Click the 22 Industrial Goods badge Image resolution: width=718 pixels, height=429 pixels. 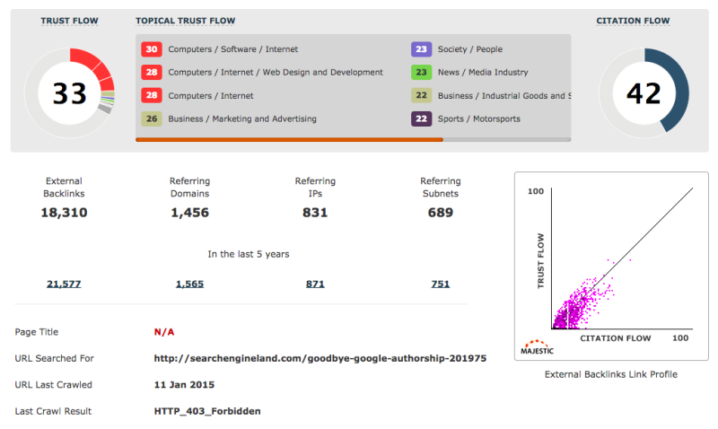tap(421, 95)
